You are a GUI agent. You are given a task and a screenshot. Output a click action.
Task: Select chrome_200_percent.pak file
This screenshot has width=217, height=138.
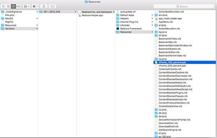coord(185,66)
